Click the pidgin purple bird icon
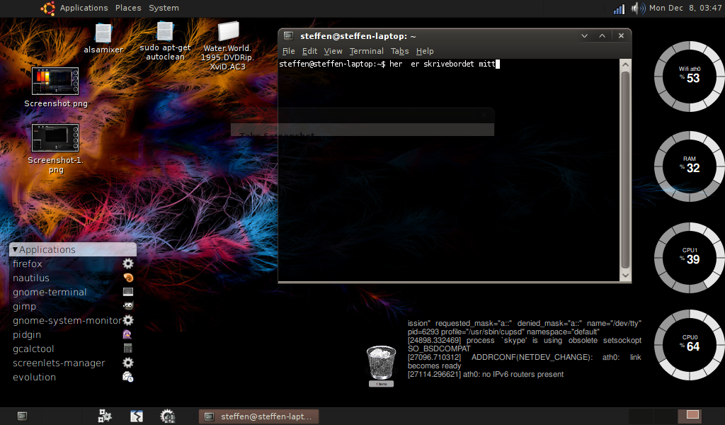 click(x=127, y=334)
